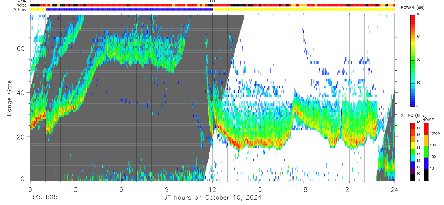Click the NOISE legend title
Screen dimensions: 444x205
coord(428,120)
